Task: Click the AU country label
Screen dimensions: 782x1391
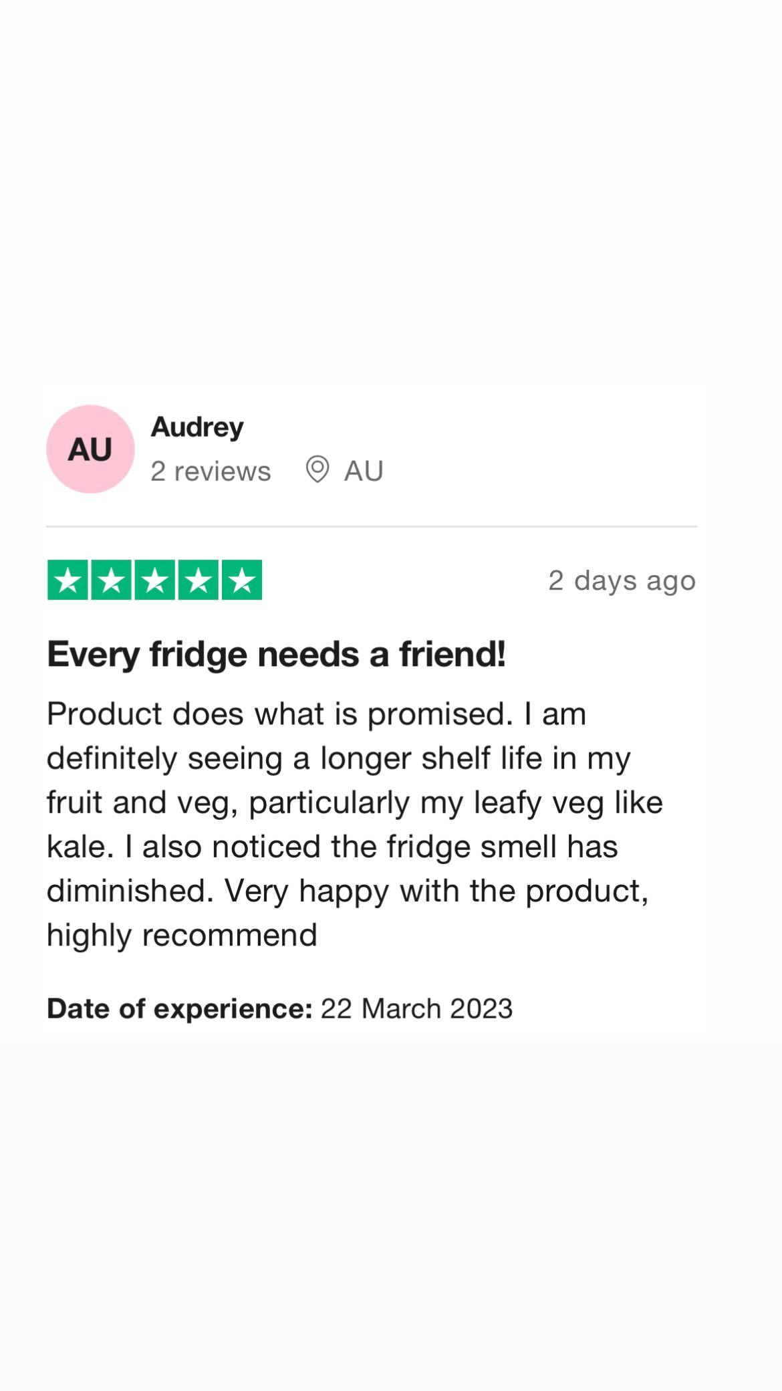Action: [x=364, y=471]
